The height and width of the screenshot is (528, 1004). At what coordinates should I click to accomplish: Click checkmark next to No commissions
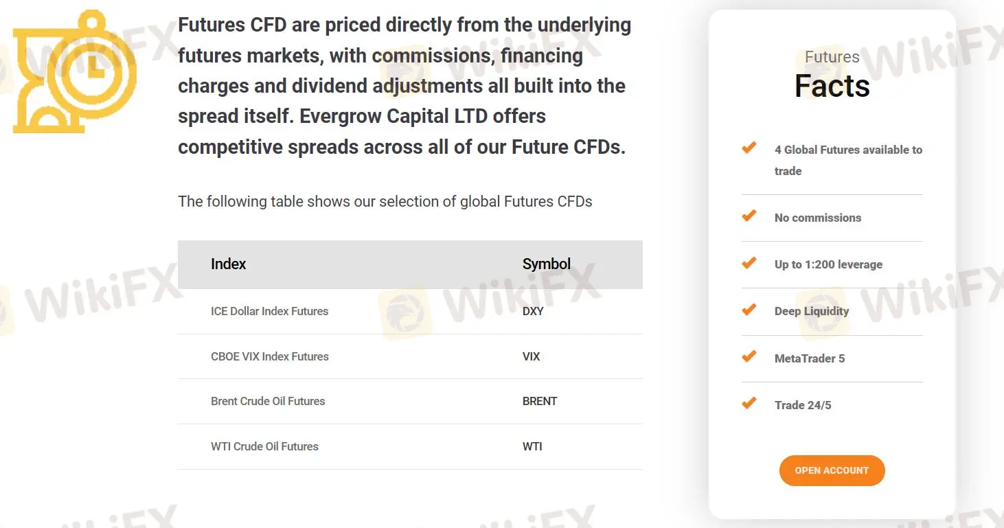tap(749, 216)
